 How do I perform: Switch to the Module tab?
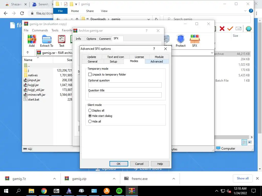159,57
